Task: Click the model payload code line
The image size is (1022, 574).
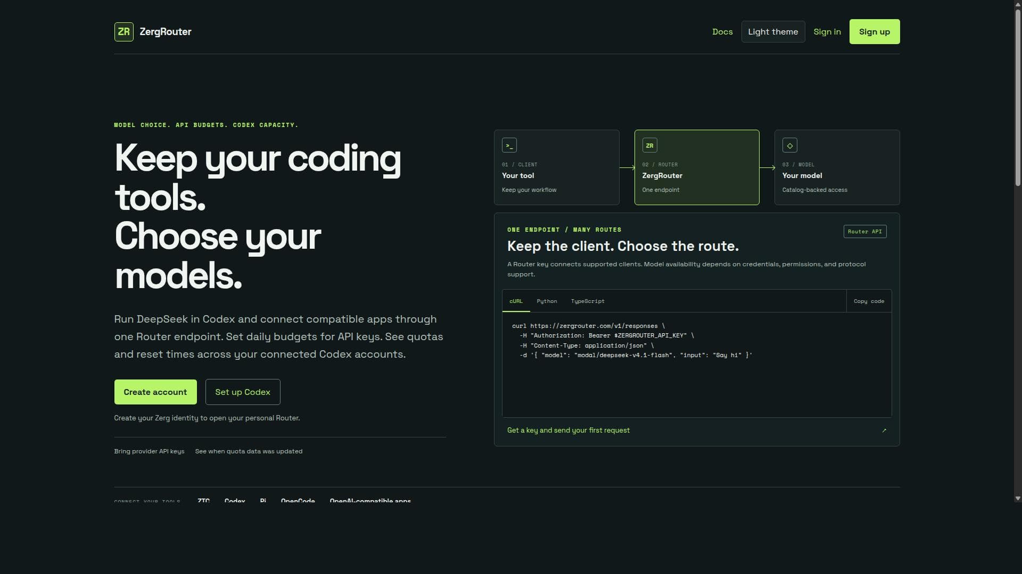Action: (x=636, y=355)
